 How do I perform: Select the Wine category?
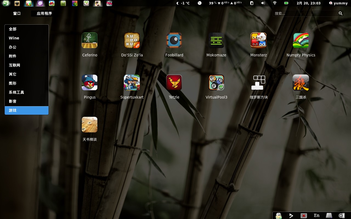tap(27, 38)
